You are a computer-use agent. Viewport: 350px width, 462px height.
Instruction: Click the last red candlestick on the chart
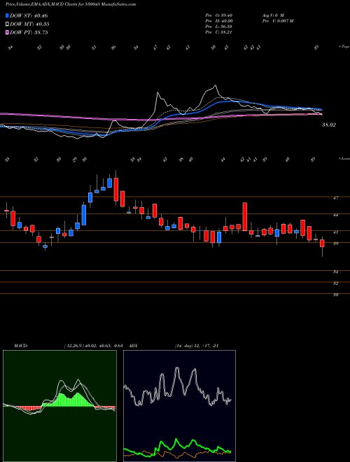click(x=322, y=244)
